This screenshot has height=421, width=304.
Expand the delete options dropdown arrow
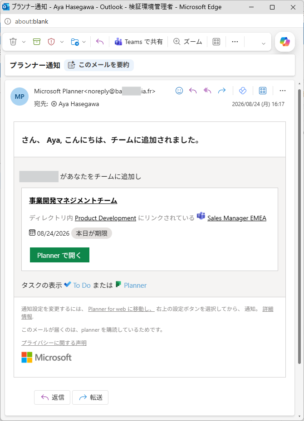pos(24,42)
